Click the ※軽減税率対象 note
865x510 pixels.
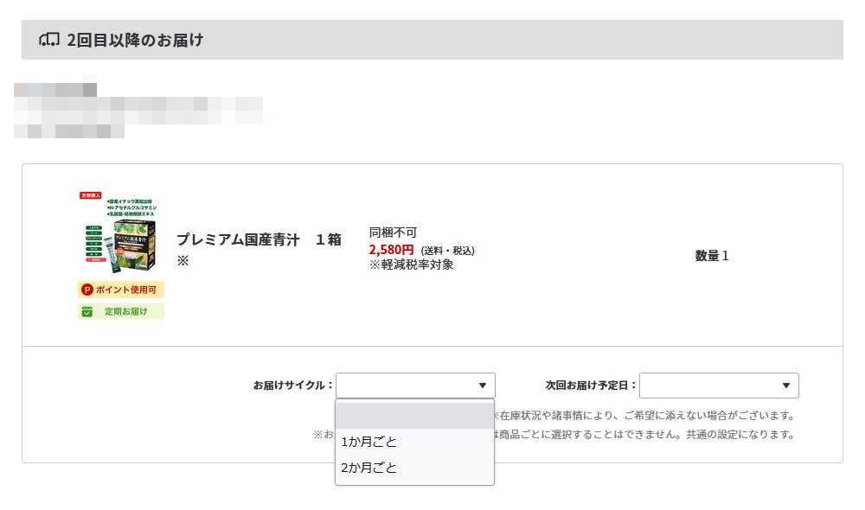click(412, 265)
